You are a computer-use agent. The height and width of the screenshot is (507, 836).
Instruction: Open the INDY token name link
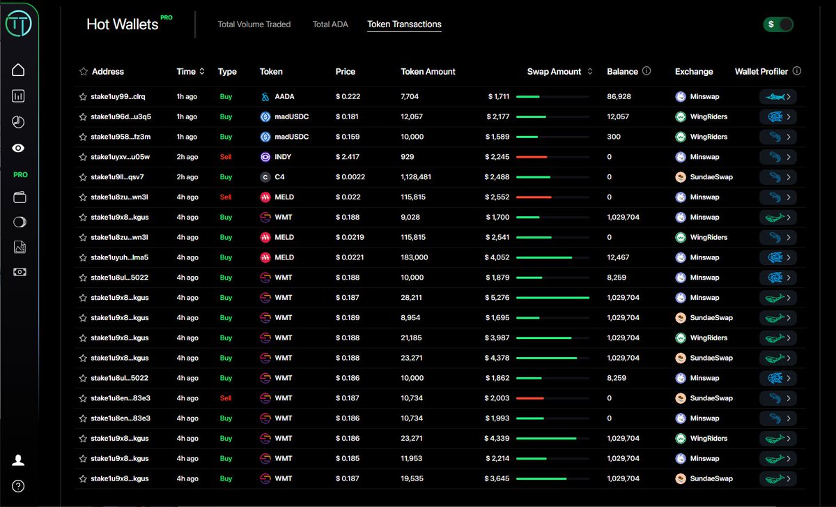283,157
